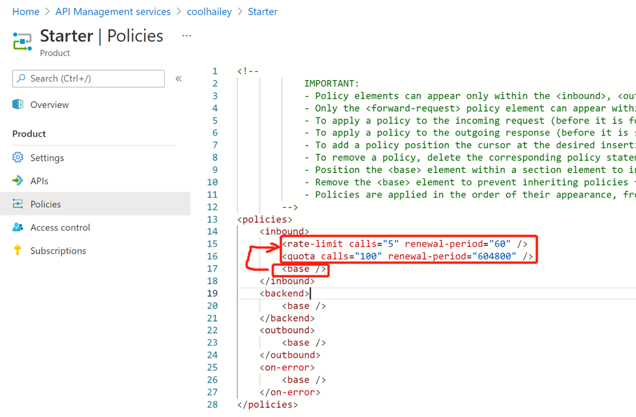Click the search magnifier icon
Screen dimensions: 636x417
point(21,78)
